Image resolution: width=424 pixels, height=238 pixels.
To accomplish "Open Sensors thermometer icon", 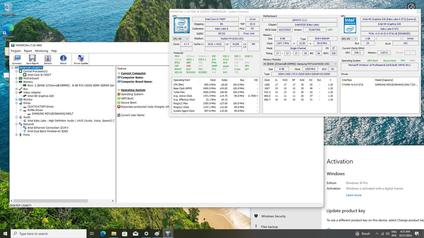I will pos(48,60).
